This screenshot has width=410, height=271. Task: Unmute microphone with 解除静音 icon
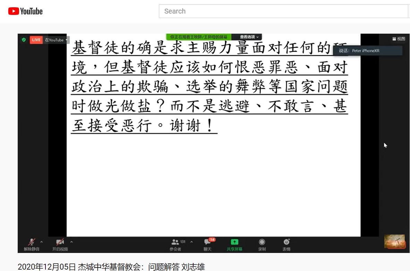pyautogui.click(x=32, y=242)
